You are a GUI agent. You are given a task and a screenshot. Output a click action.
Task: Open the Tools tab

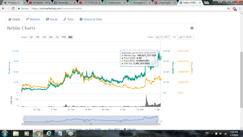68,19
